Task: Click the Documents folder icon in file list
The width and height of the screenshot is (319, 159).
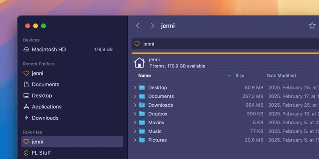Action: click(142, 96)
